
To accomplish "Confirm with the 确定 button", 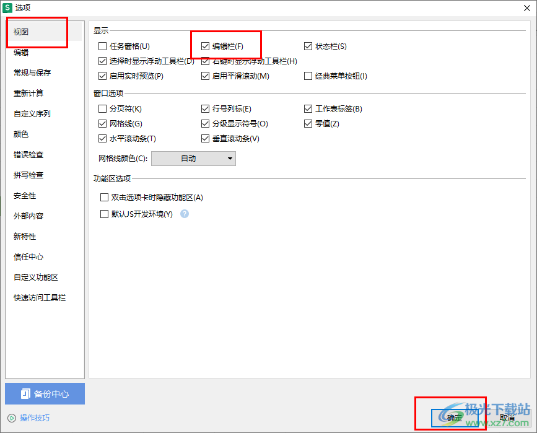I will (455, 418).
